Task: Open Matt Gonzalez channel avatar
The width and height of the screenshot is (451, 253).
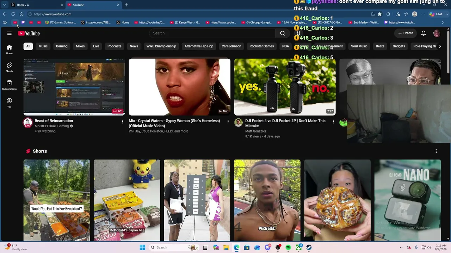Action: point(239,123)
